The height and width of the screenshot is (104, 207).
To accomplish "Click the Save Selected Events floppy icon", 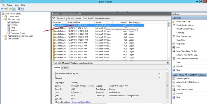I will tap(174, 90).
